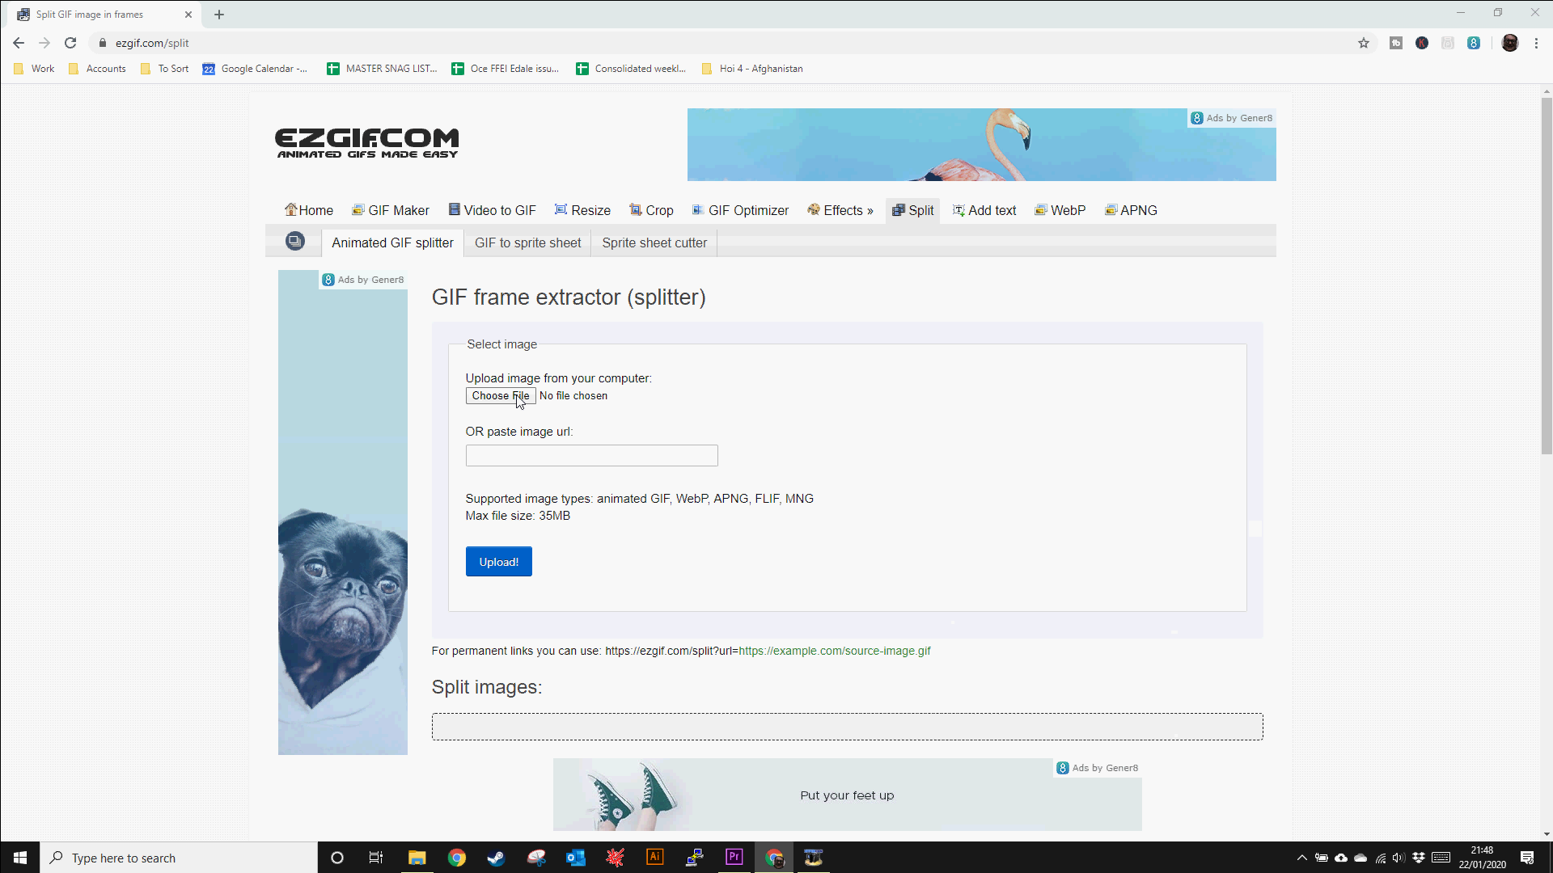Click the Home icon in navigation
The image size is (1553, 873).
point(291,210)
